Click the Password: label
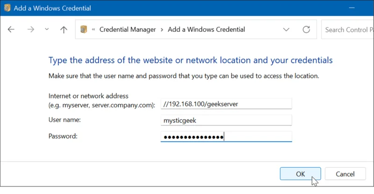374x194 pixels. 63,136
